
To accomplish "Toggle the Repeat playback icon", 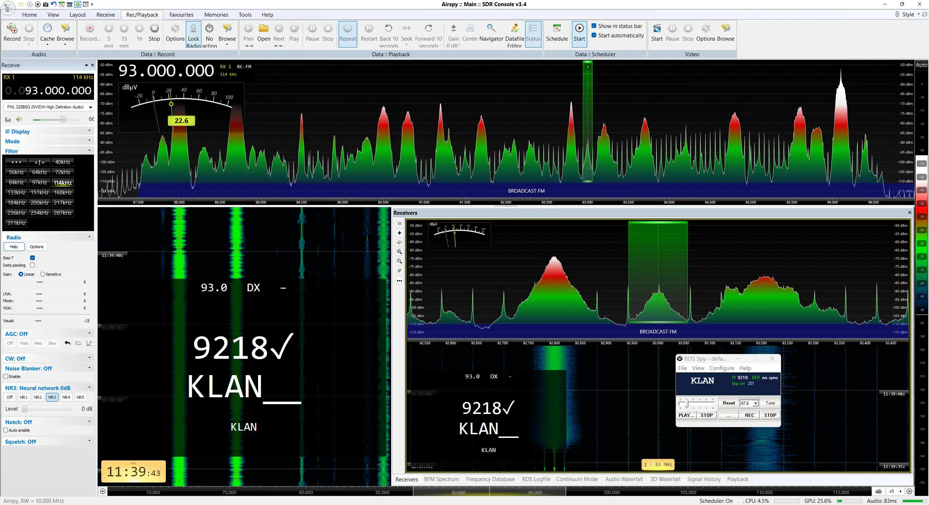I will click(348, 28).
